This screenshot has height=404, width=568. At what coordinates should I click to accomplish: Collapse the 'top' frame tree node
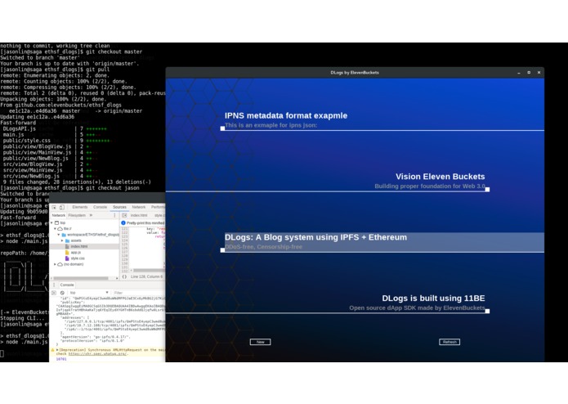pos(52,222)
